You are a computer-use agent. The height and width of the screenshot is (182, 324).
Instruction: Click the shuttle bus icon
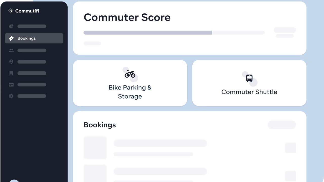pyautogui.click(x=249, y=78)
